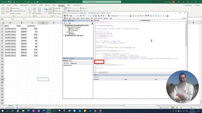Click the Run Dialog ribbon button
Screen dimensions: 202x113
57,13
